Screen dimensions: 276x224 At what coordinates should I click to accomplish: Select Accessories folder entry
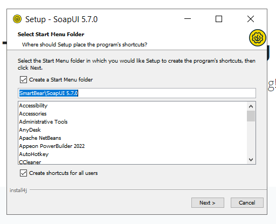(x=33, y=114)
